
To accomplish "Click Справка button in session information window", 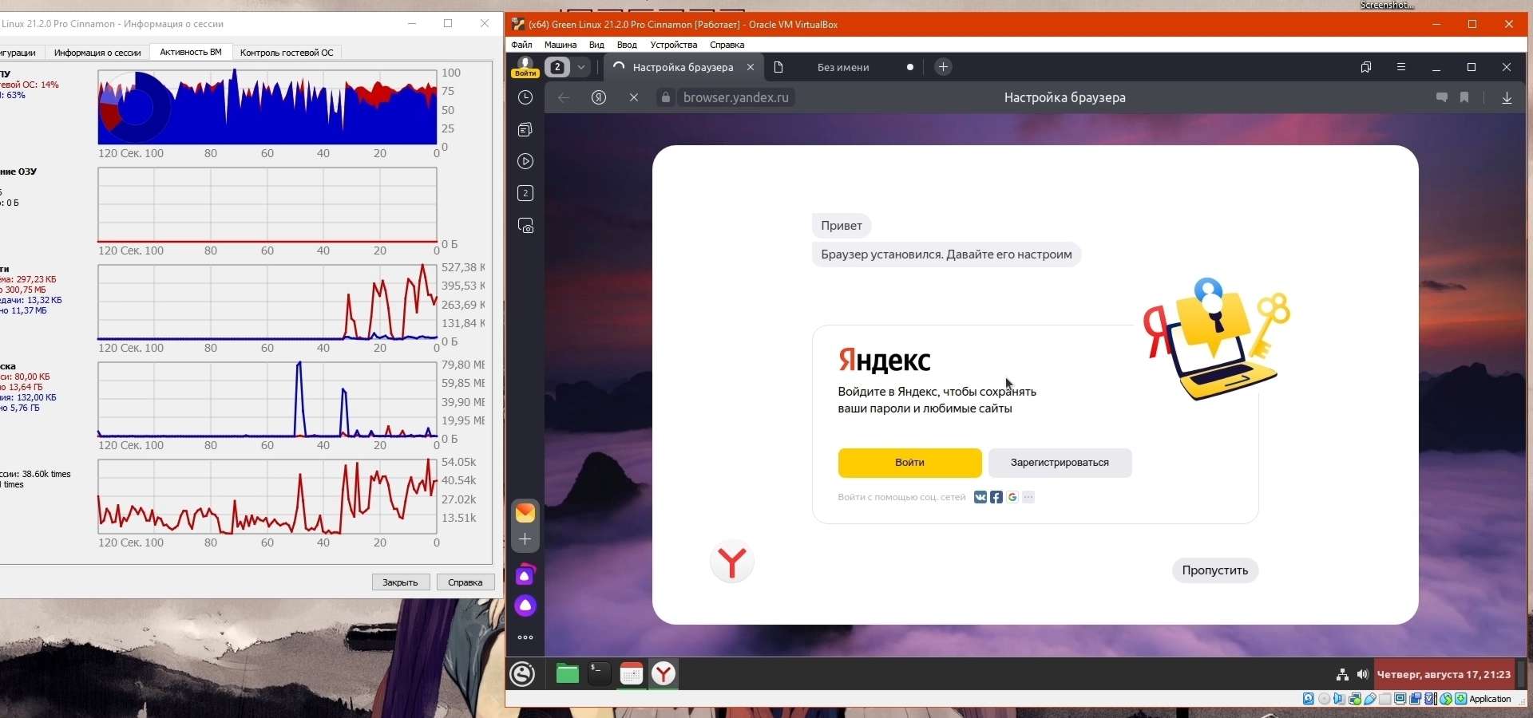I will click(465, 582).
